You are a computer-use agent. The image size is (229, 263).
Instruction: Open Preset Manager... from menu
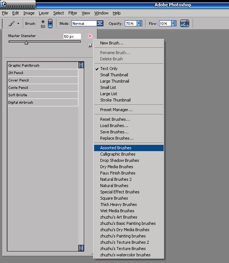[x=129, y=110]
